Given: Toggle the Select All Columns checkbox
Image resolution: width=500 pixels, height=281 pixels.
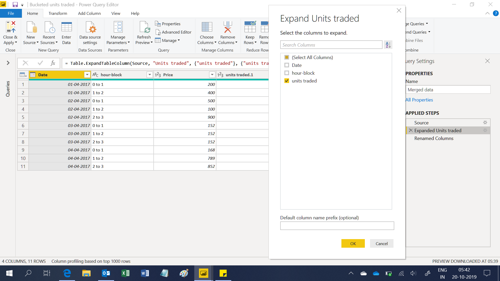Looking at the screenshot, I should pyautogui.click(x=287, y=57).
